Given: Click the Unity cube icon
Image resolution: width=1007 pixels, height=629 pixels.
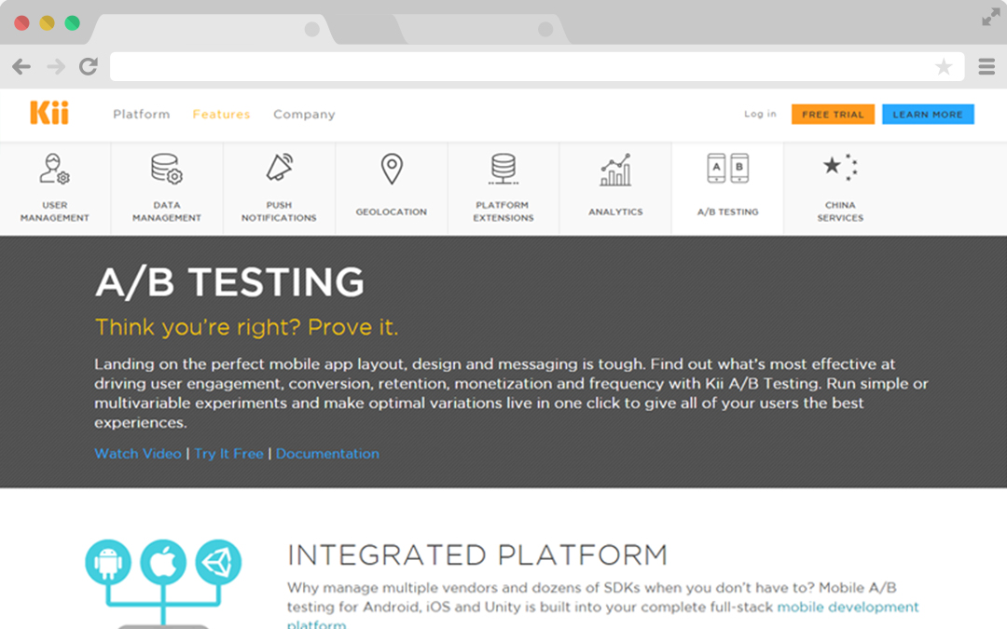Looking at the screenshot, I should point(218,562).
